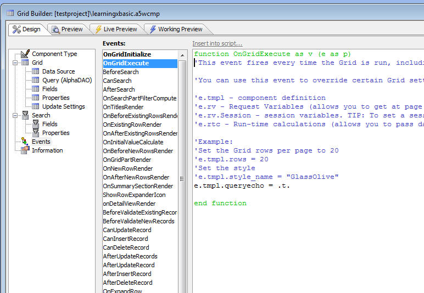Select the ShowRowExpanderIcon event
Viewport: 424px width, 293px height.
(140, 195)
